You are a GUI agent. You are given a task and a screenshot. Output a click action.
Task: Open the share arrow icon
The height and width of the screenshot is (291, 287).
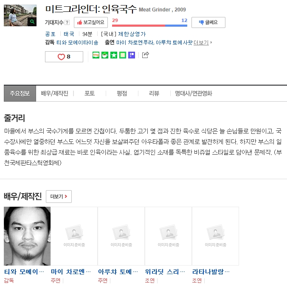(146, 55)
